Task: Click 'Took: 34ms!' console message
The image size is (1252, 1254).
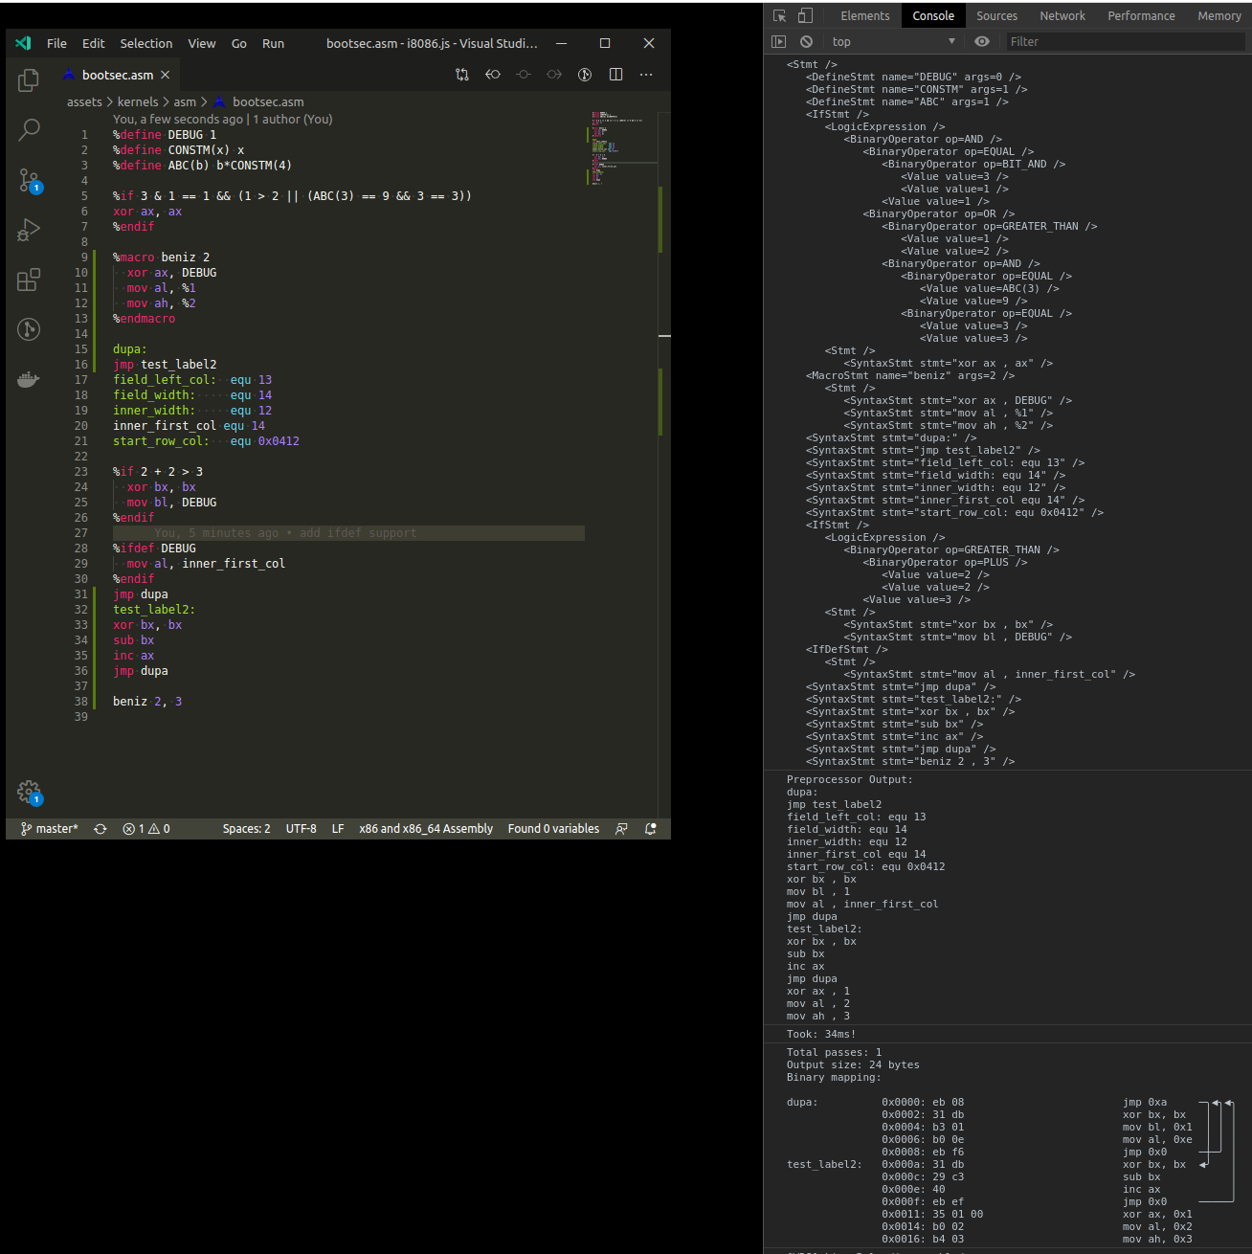Action: (821, 1034)
